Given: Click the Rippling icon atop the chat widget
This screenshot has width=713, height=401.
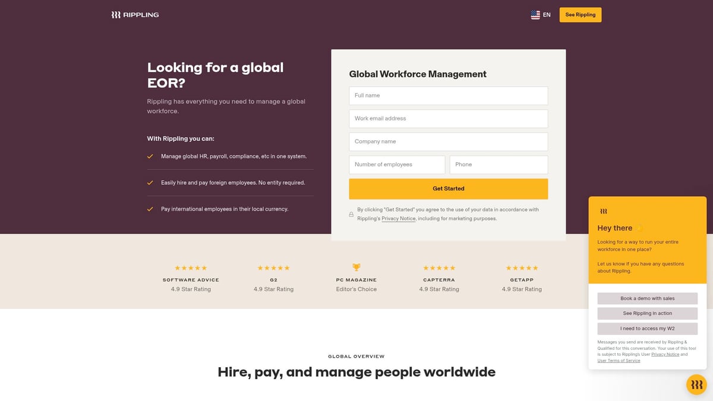Looking at the screenshot, I should 603,211.
